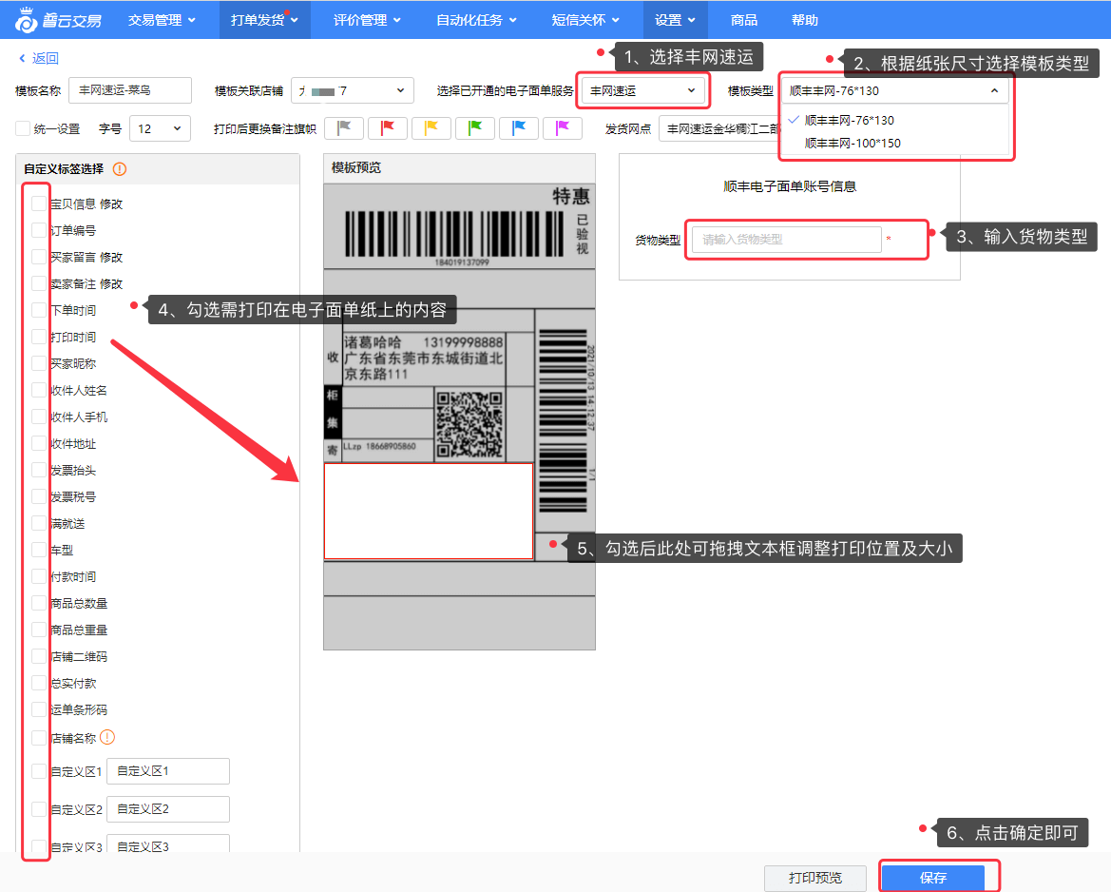1111x892 pixels.
Task: Select the yellow remark flag
Action: click(x=431, y=128)
